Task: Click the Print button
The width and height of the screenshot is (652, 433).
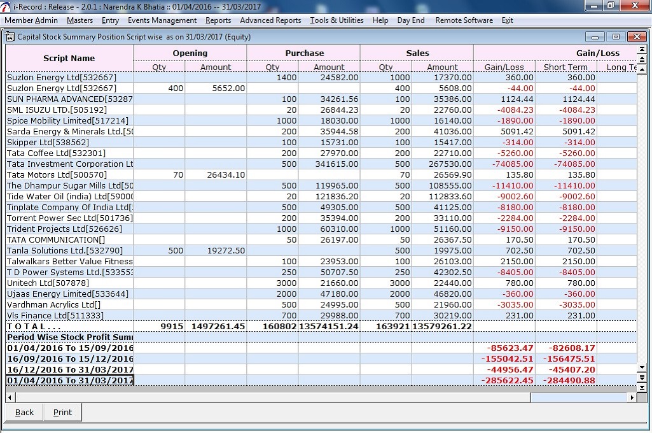Action: pos(62,412)
